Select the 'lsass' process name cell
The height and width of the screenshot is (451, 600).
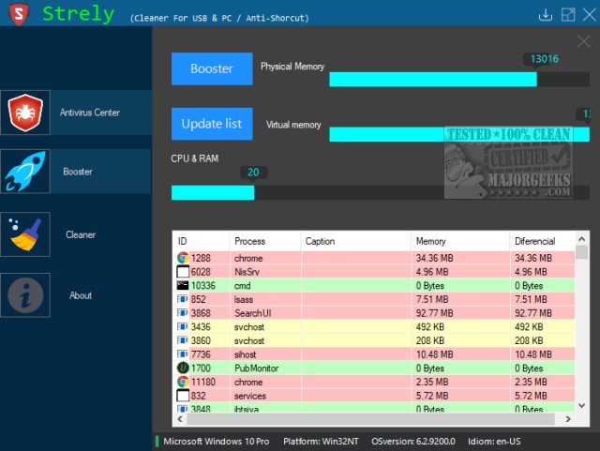244,299
